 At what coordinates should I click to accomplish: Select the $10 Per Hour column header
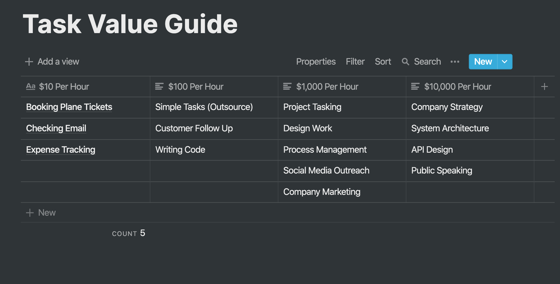click(x=64, y=86)
